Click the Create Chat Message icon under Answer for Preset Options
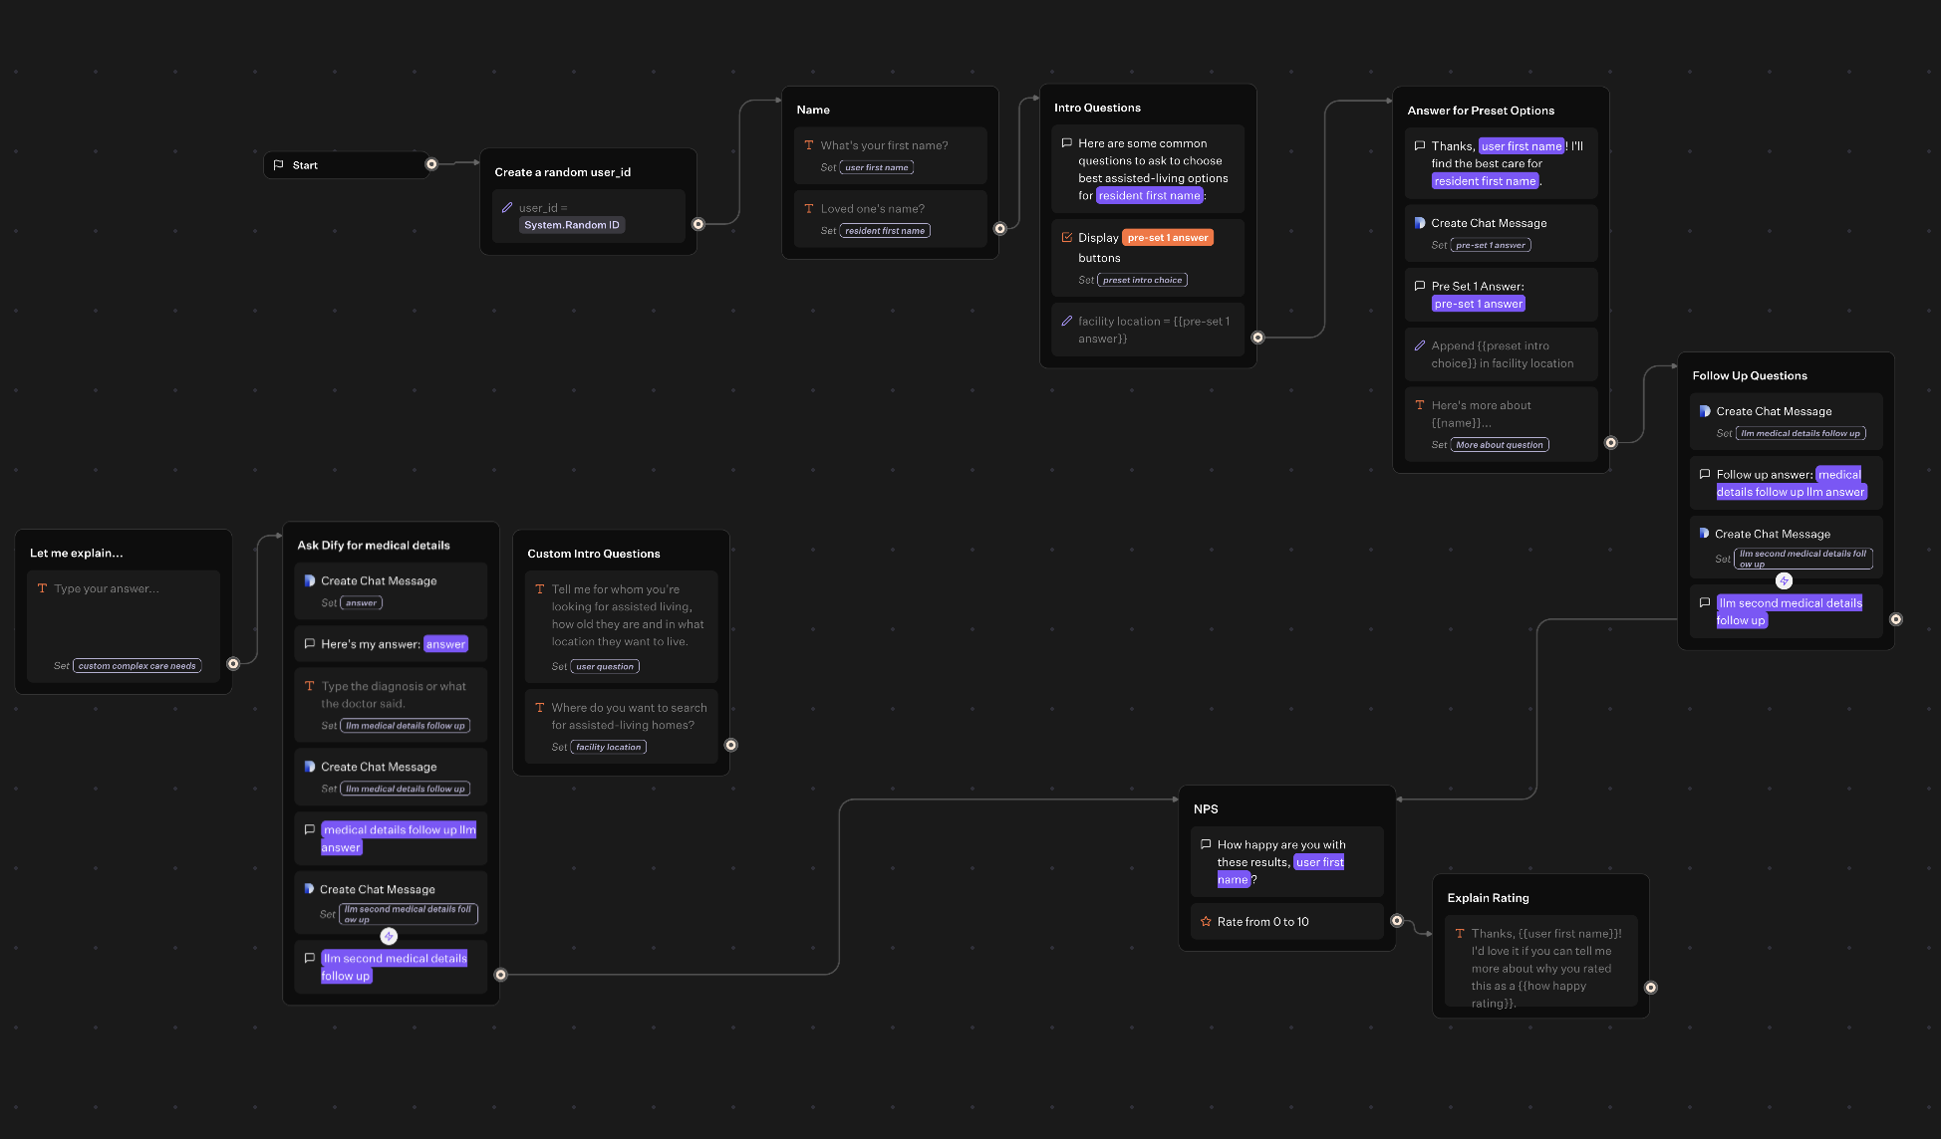The width and height of the screenshot is (1941, 1139). [1421, 222]
